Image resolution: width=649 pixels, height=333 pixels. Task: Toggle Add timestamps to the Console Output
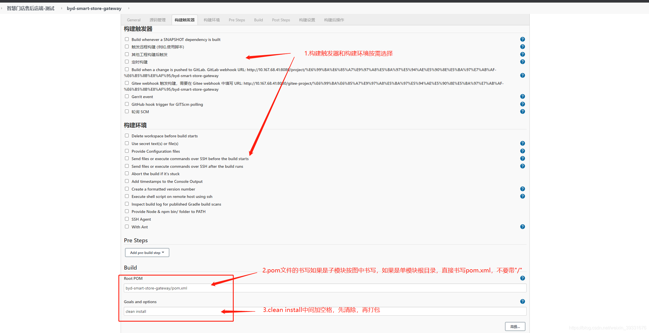(127, 181)
